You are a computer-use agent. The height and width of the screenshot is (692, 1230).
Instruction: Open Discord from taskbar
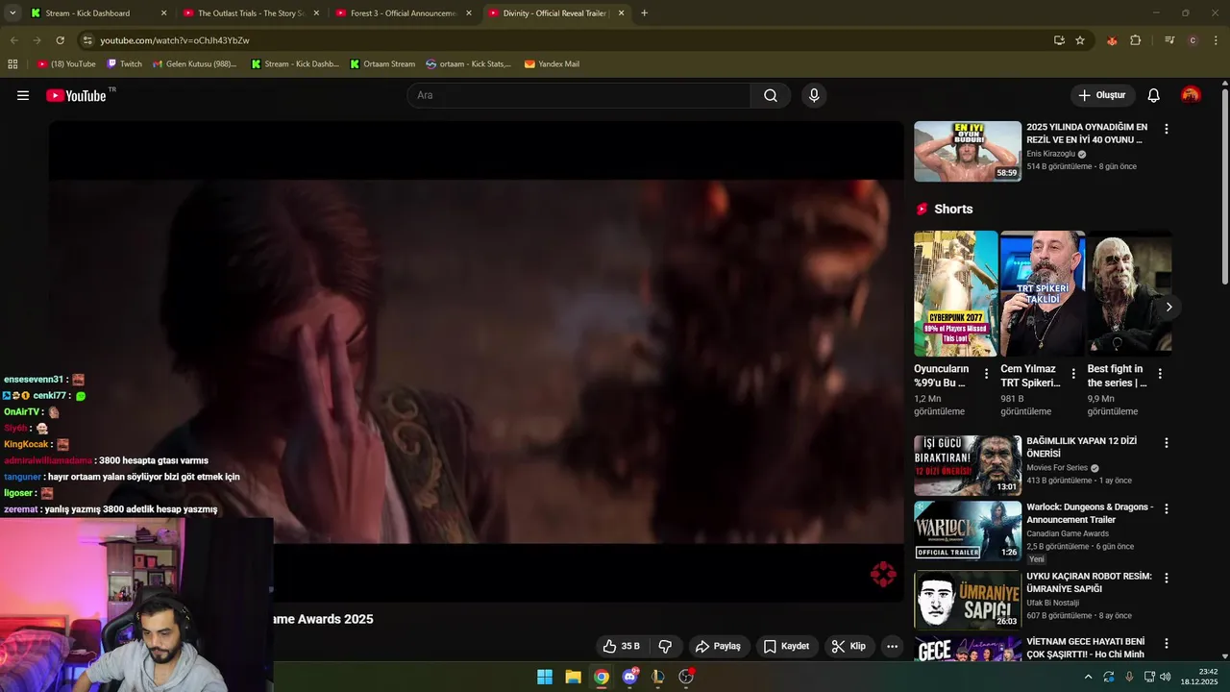point(630,677)
